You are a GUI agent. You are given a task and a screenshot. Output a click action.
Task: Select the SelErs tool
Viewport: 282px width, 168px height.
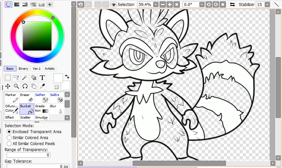[56, 97]
